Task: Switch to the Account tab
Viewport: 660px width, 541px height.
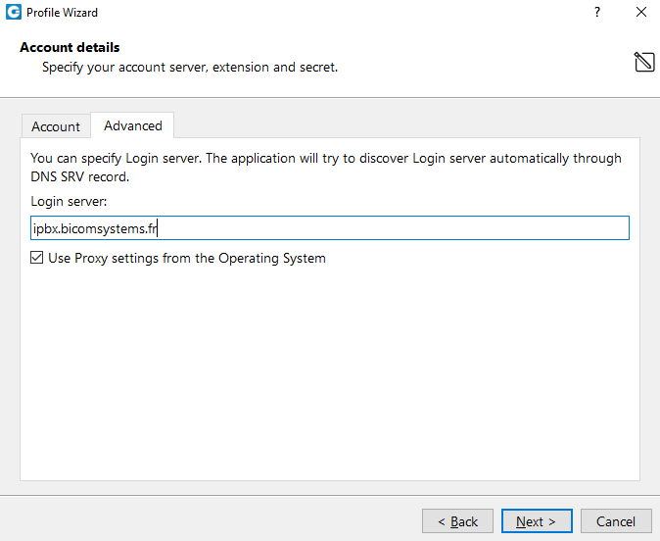Action: coord(56,126)
